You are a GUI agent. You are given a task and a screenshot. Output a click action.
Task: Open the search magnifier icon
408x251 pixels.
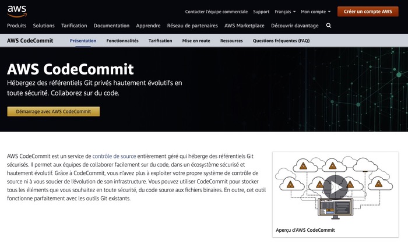pos(329,26)
